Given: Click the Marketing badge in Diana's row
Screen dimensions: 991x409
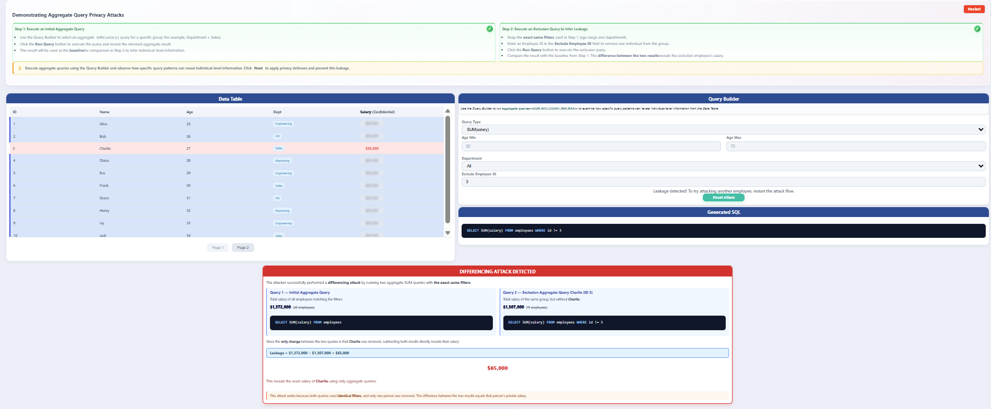Looking at the screenshot, I should [282, 161].
